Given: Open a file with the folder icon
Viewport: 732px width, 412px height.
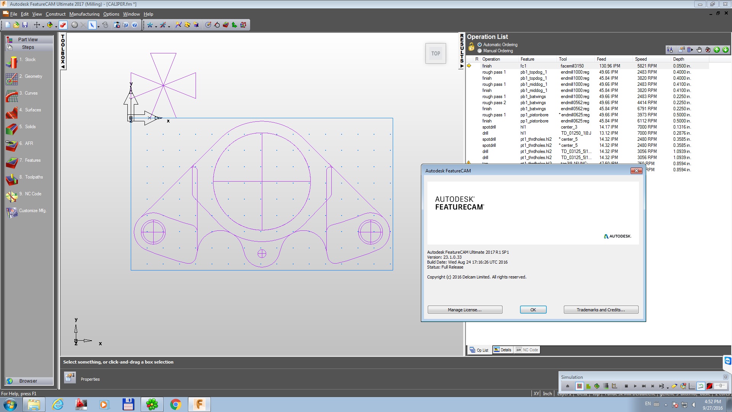Looking at the screenshot, I should click(x=16, y=25).
